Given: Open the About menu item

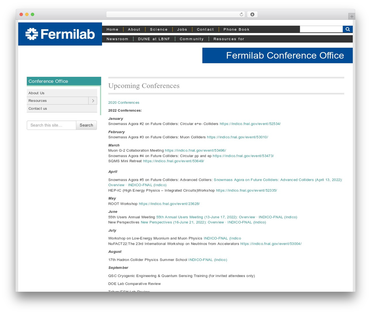Looking at the screenshot, I should [x=134, y=29].
